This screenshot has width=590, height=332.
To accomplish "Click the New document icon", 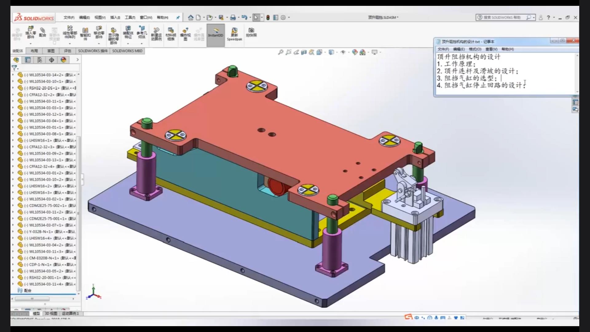I will 198,18.
